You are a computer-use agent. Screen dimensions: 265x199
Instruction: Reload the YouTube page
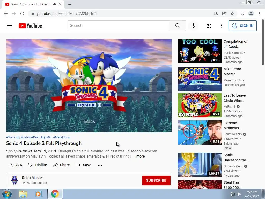(x=22, y=13)
